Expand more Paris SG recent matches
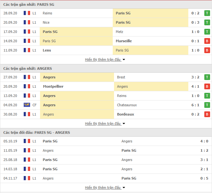 point(105,60)
